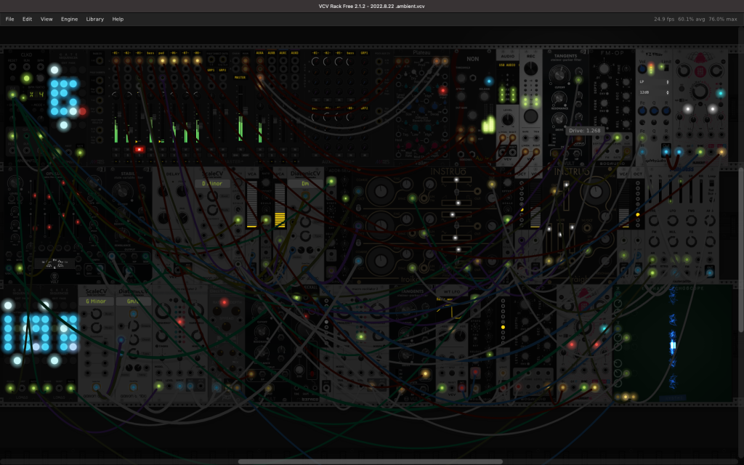Click the NON threshold knob
Image resolution: width=744 pixels, height=465 pixels.
pyautogui.click(x=461, y=78)
